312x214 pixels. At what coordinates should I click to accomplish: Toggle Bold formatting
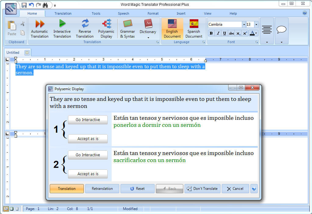211,33
